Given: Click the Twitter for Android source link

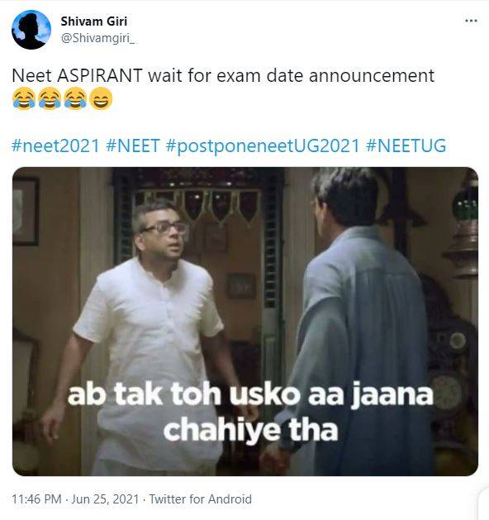Looking at the screenshot, I should coord(201,499).
